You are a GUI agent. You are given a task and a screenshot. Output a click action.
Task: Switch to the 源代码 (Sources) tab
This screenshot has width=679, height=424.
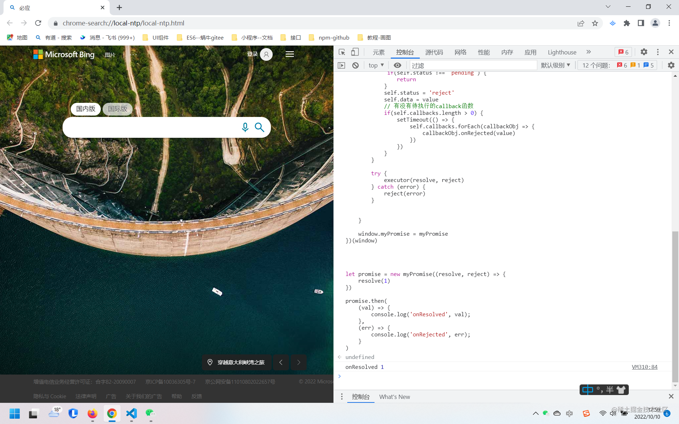click(x=434, y=52)
